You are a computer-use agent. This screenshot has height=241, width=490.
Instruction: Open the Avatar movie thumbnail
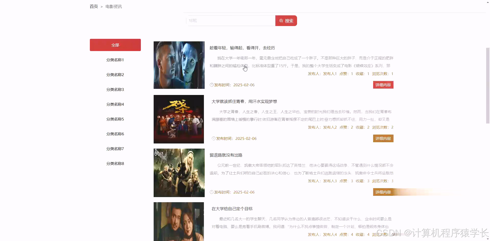[179, 65]
